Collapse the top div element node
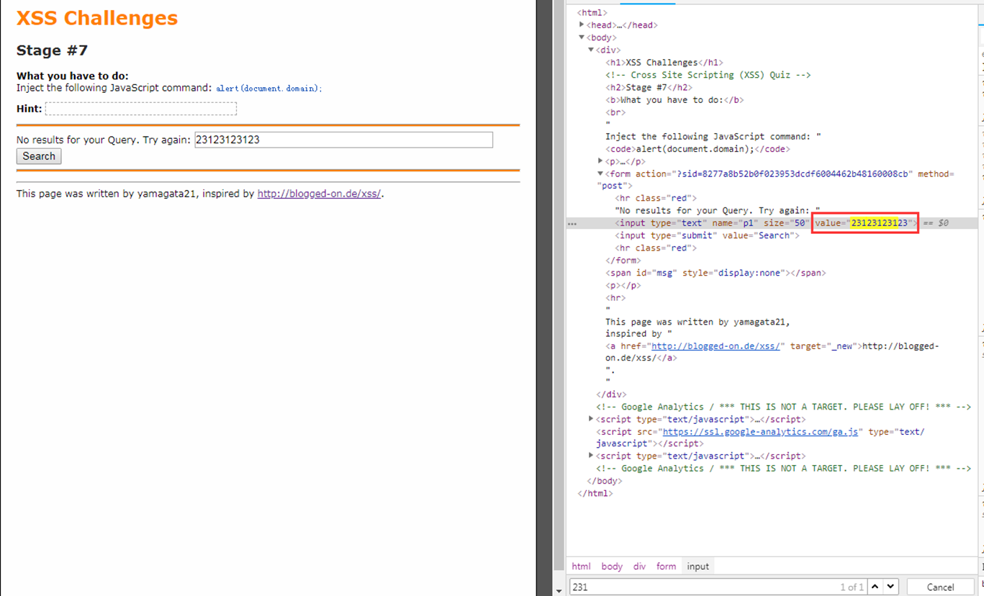984x596 pixels. 591,50
